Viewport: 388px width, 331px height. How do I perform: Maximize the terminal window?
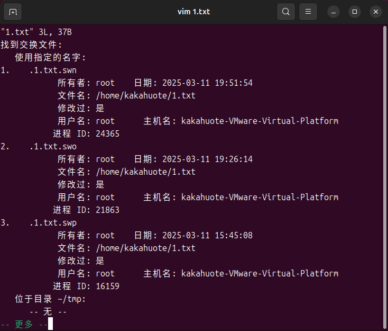point(355,11)
